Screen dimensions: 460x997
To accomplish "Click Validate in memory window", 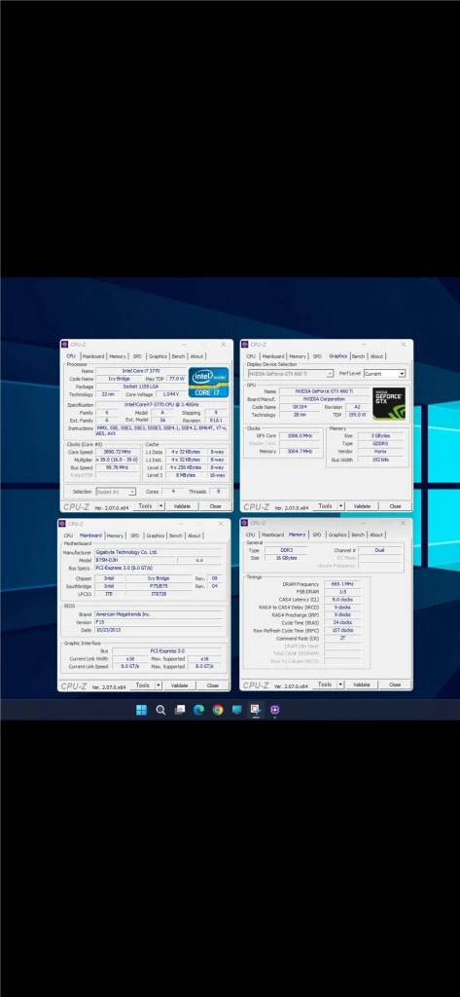I will (362, 684).
